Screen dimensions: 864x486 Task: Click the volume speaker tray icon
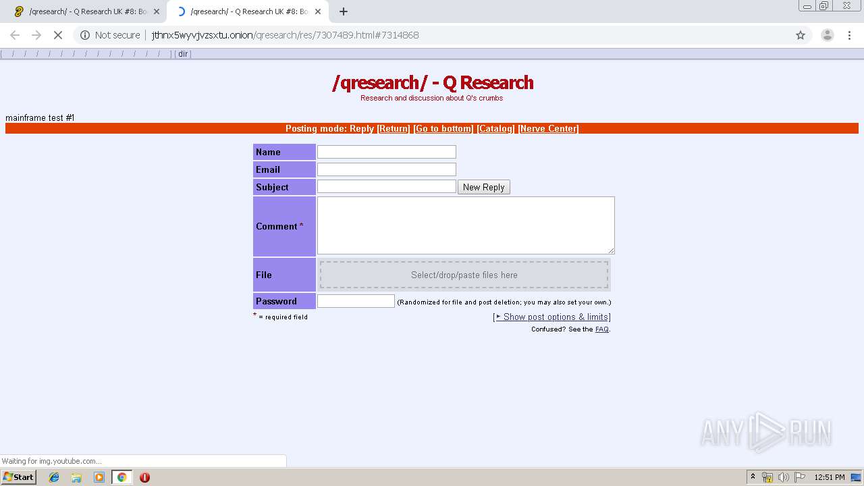[784, 477]
